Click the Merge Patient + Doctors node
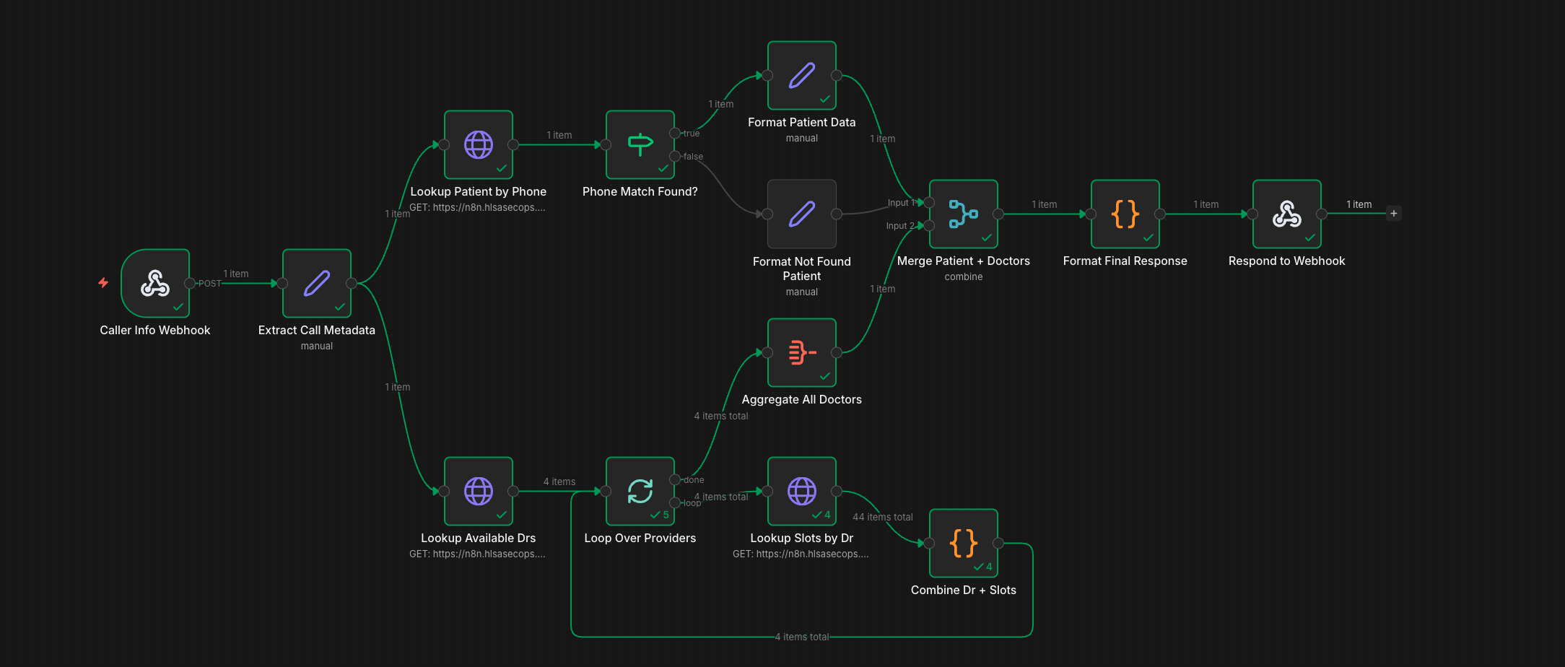 [963, 214]
